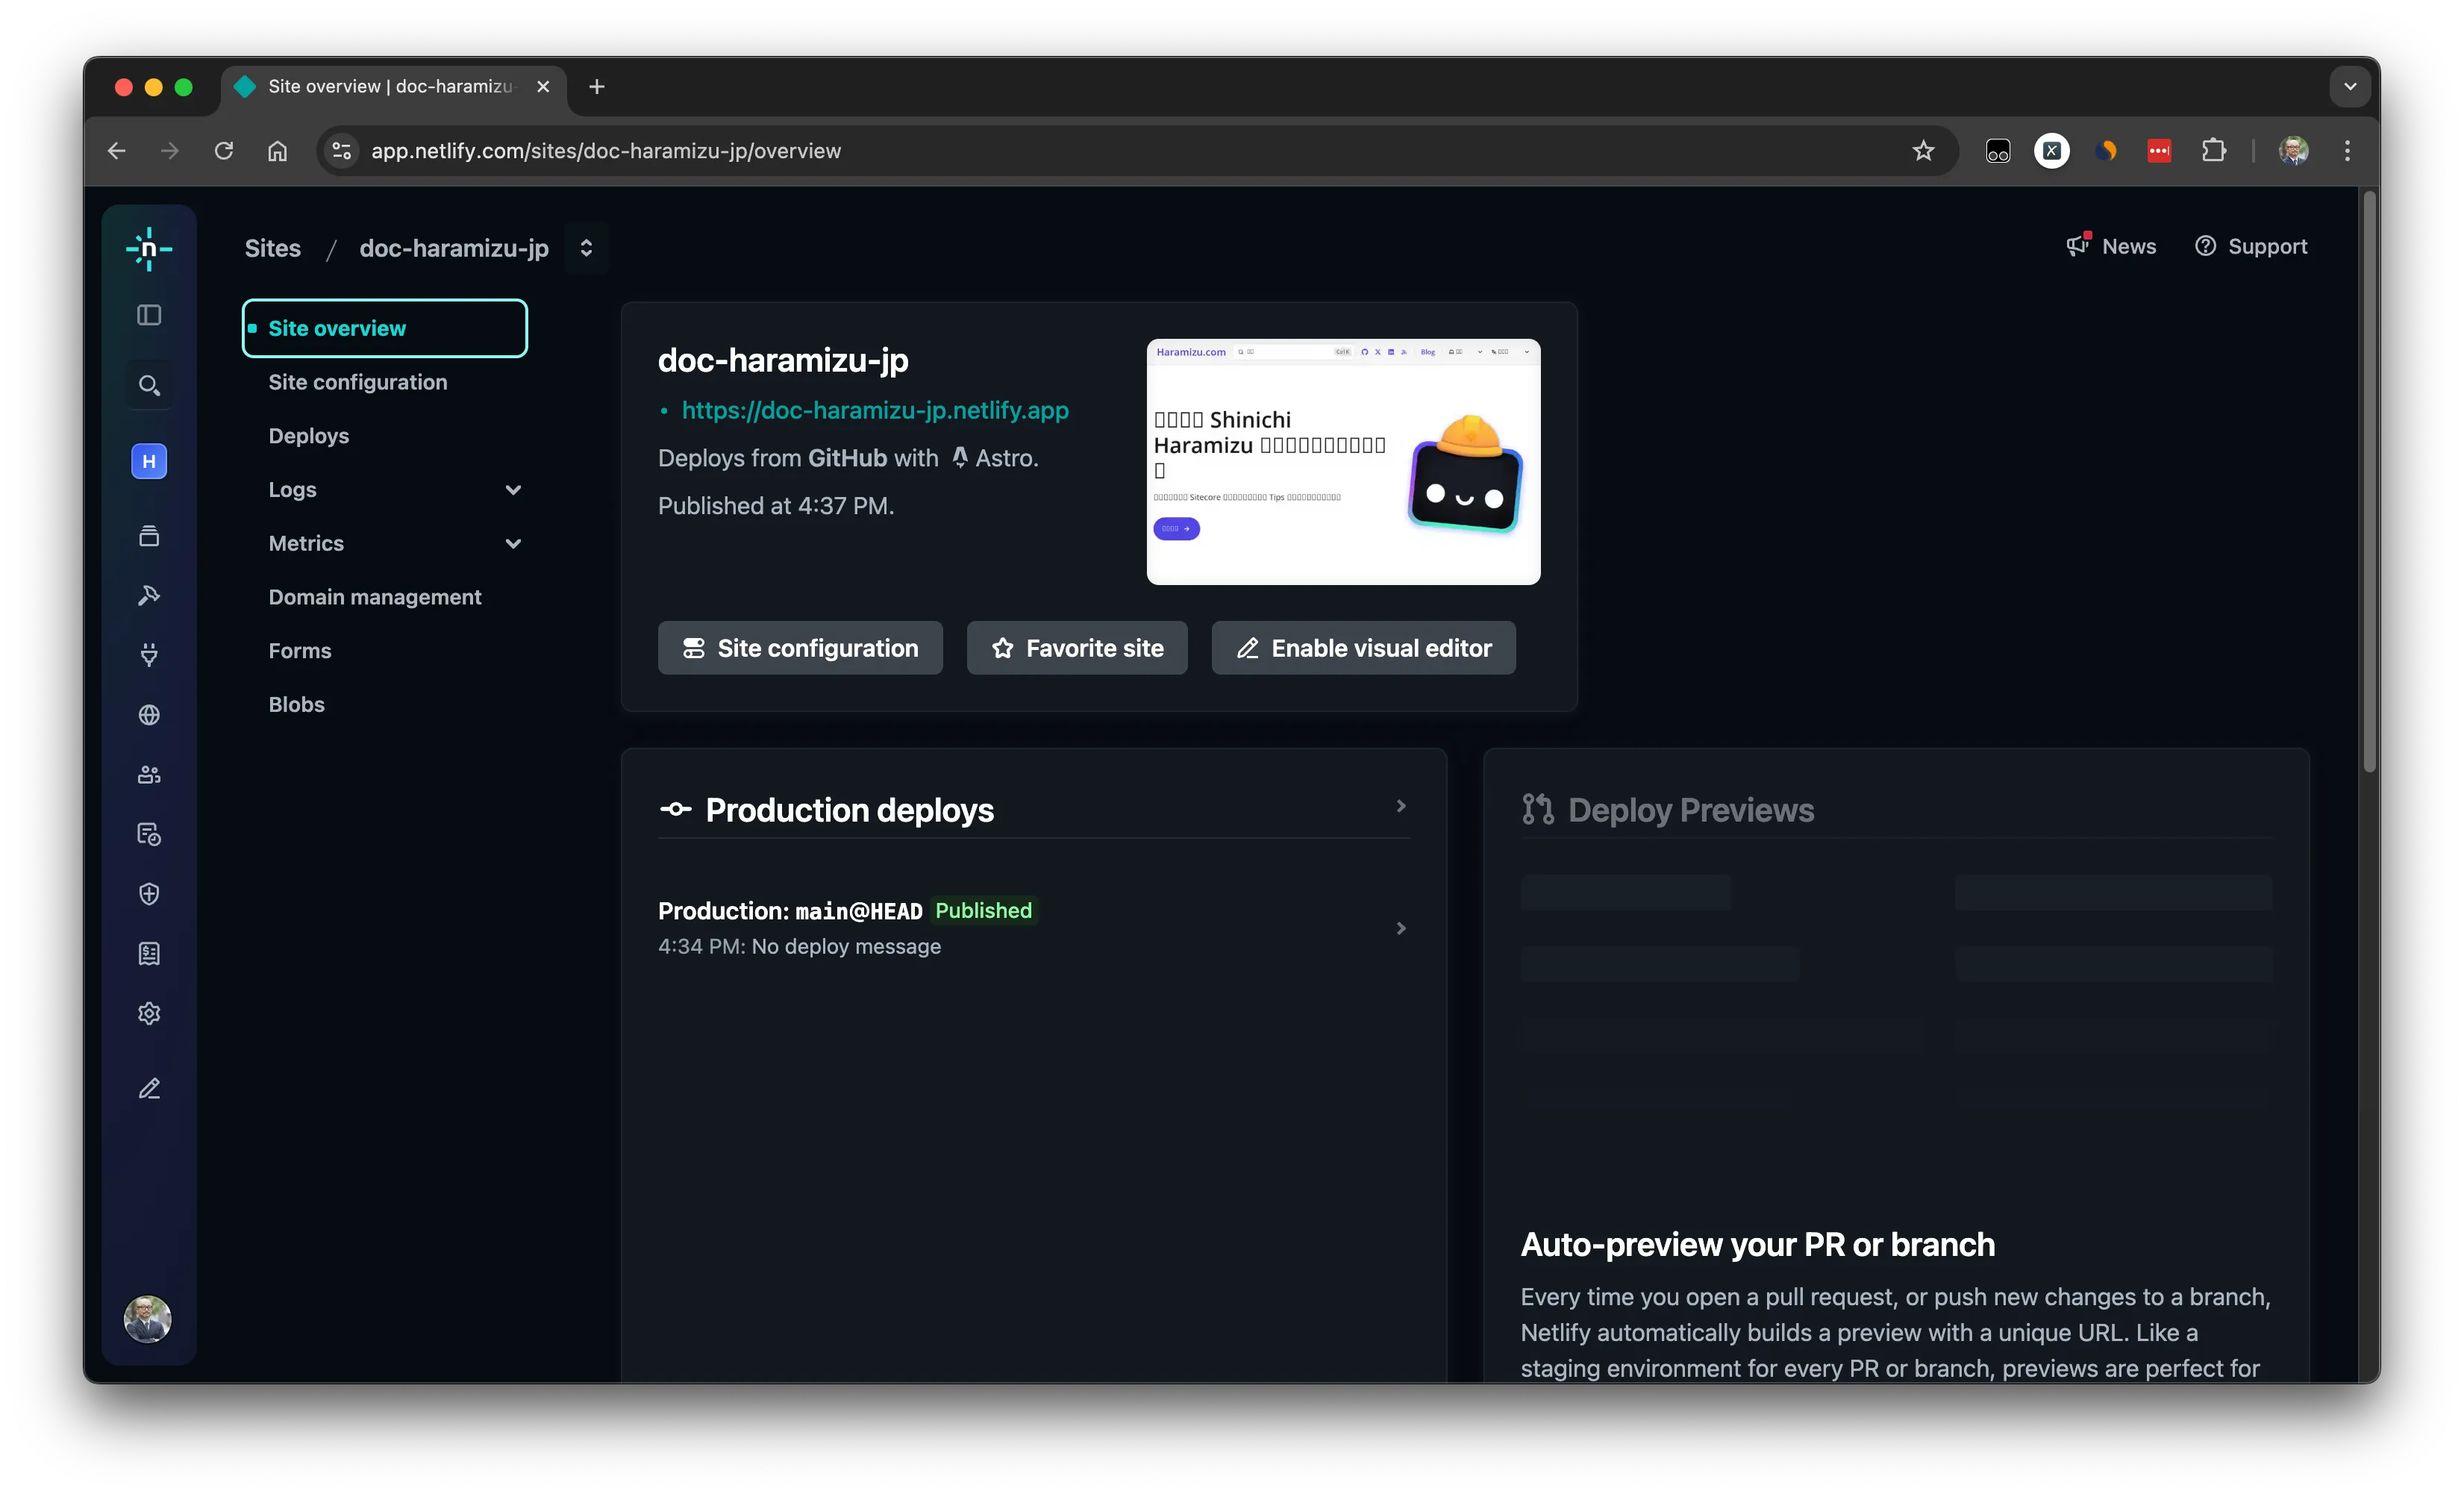Click the Sites breadcrumb link
Image resolution: width=2464 pixels, height=1494 pixels.
273,248
